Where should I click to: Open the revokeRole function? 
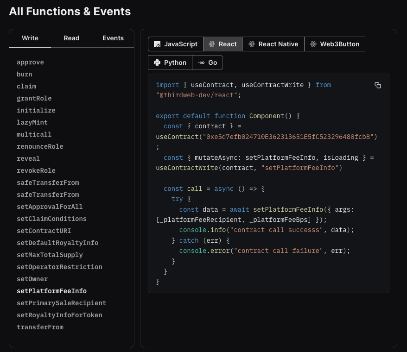point(36,171)
